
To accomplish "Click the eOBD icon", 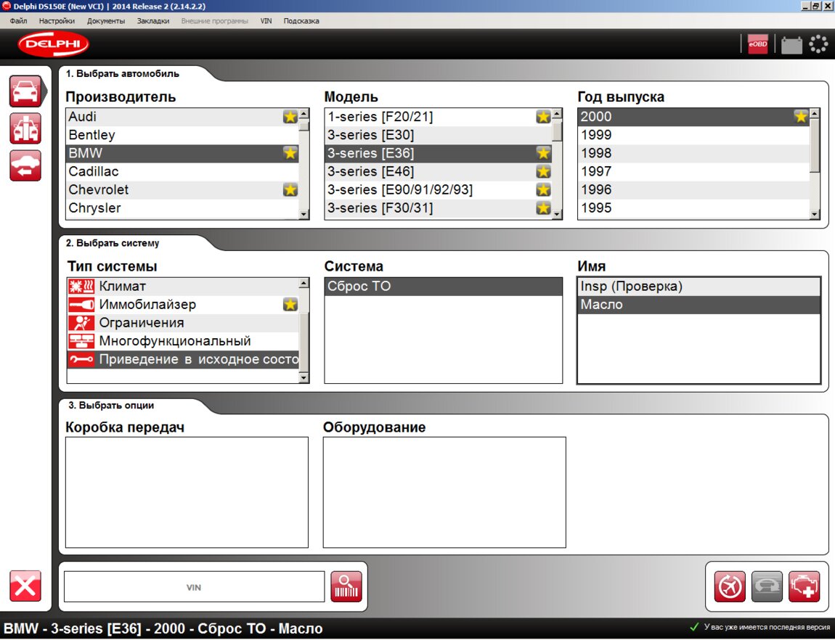I will coord(758,44).
